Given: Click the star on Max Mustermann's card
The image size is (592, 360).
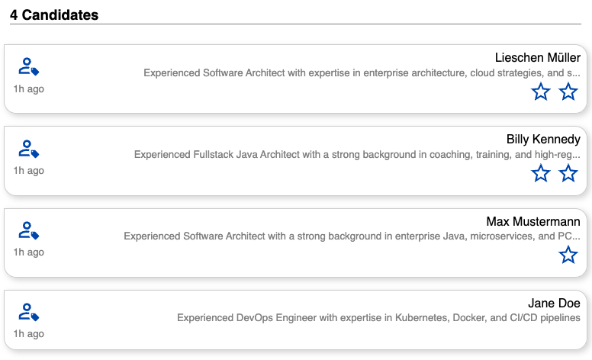Looking at the screenshot, I should click(x=568, y=256).
